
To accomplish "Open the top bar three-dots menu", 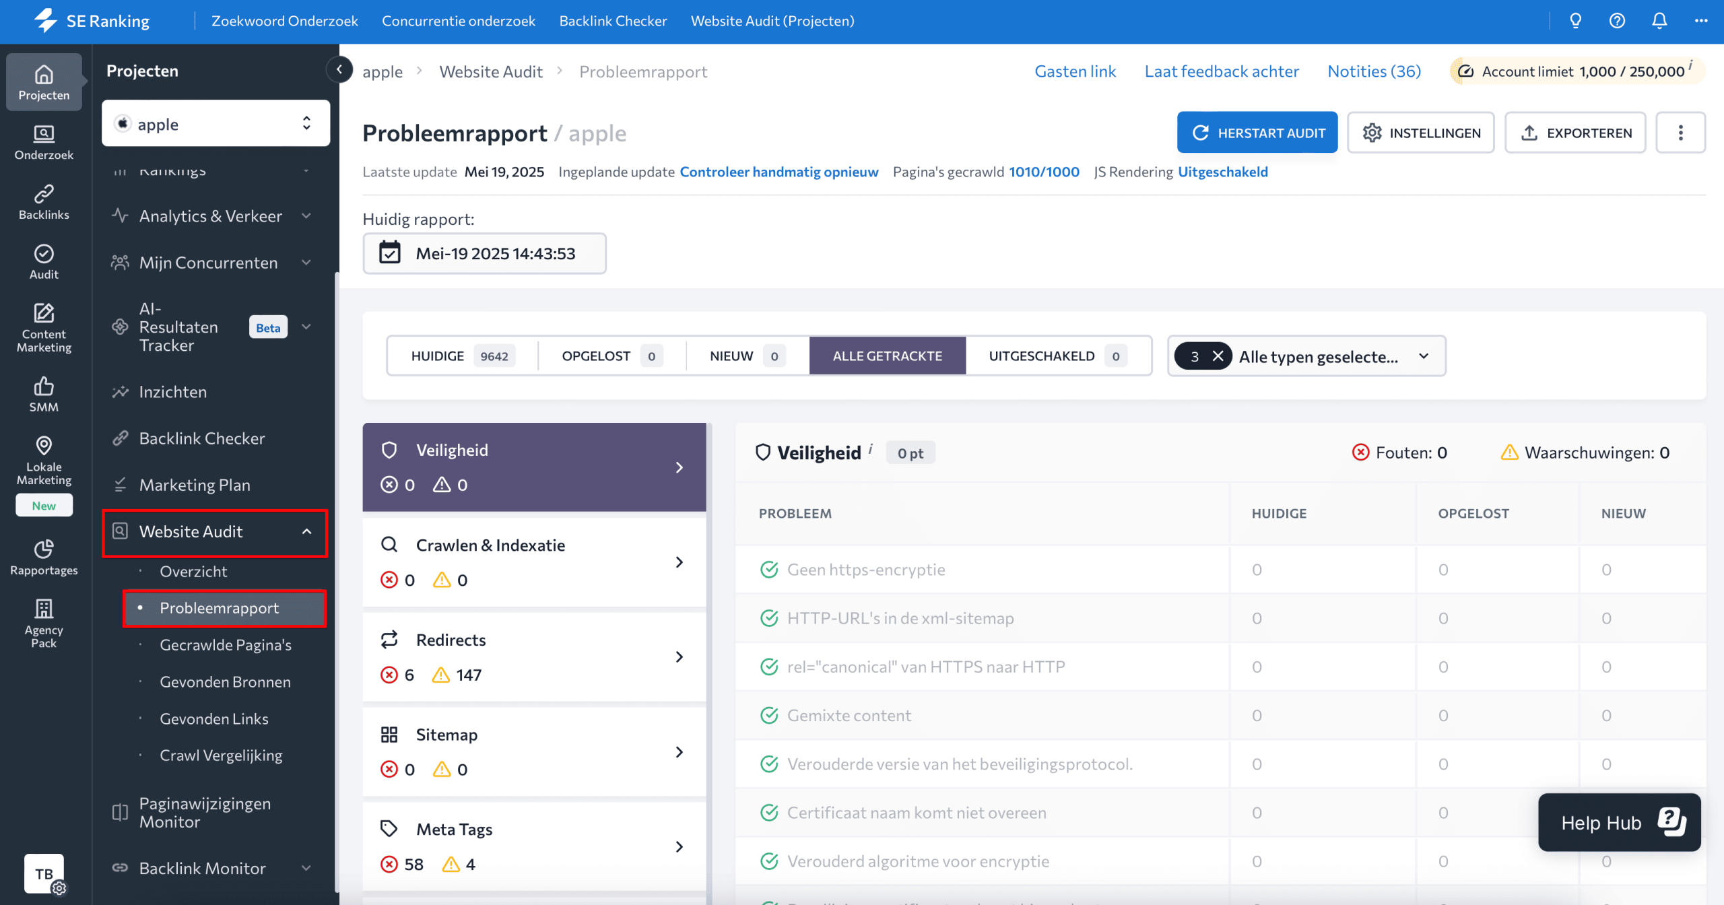I will click(x=1701, y=21).
